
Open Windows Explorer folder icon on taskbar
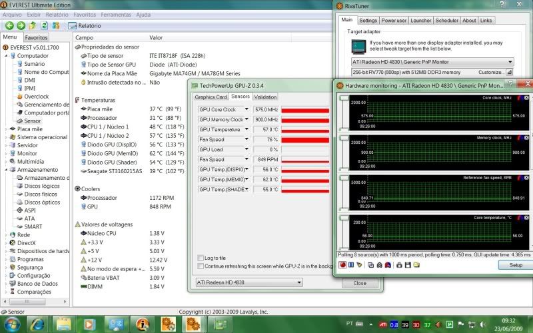(63, 324)
